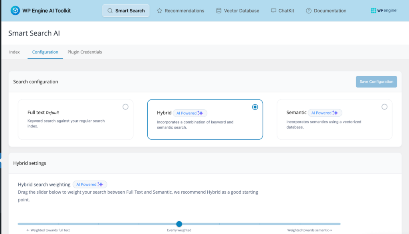Click the AI Powered badge on Semantic card
The width and height of the screenshot is (409, 234).
tap(325, 113)
